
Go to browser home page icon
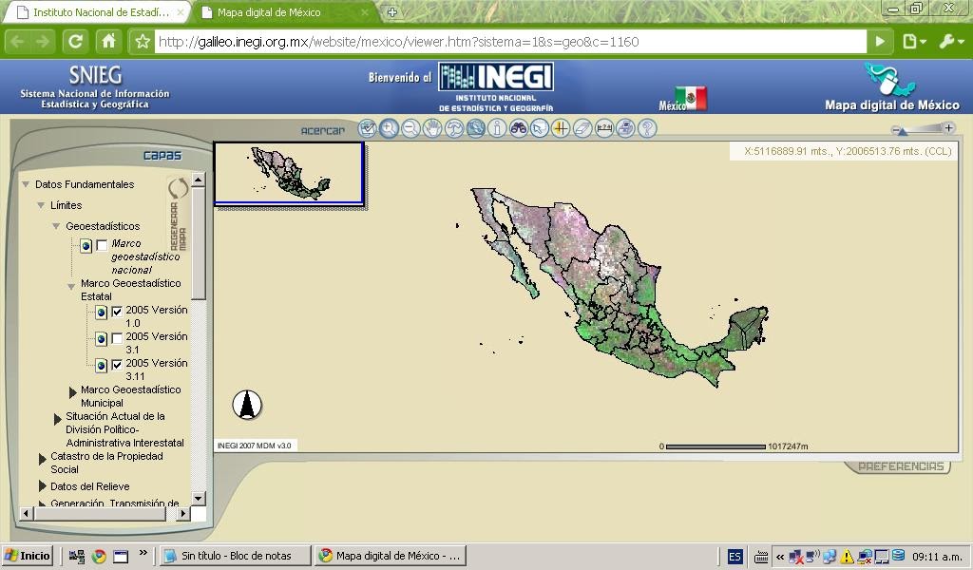point(108,42)
